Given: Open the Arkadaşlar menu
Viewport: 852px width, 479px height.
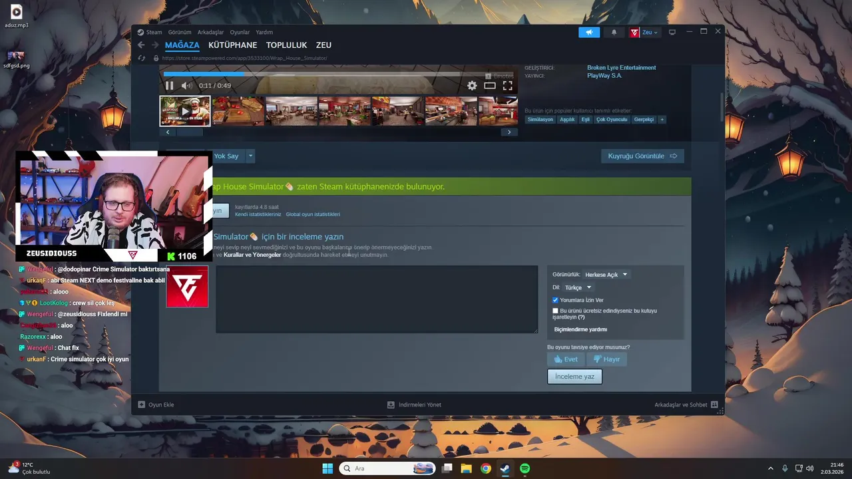Looking at the screenshot, I should point(210,32).
